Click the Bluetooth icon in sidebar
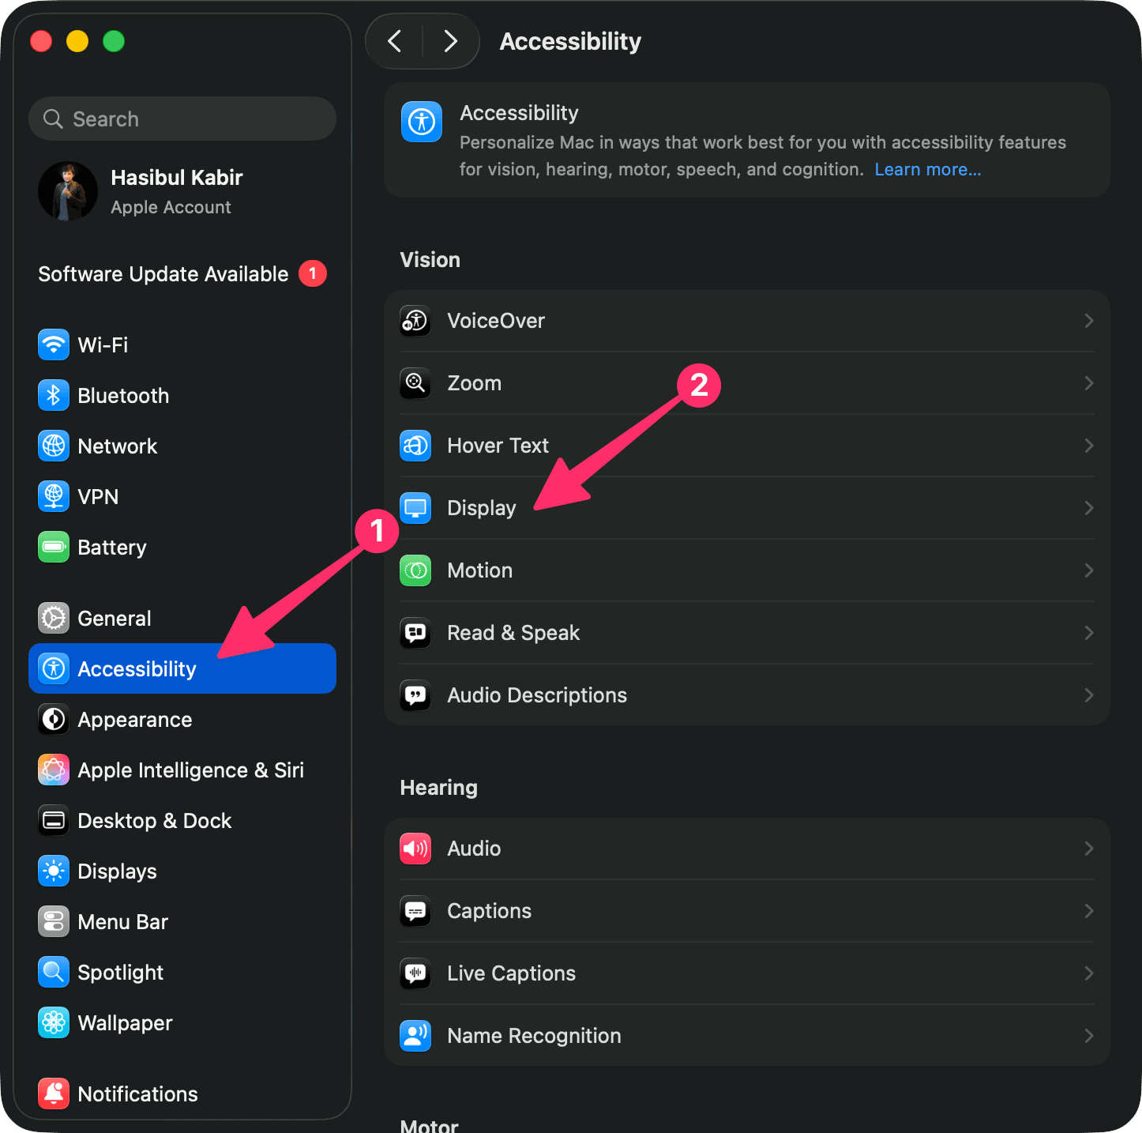This screenshot has width=1142, height=1133. click(x=54, y=395)
